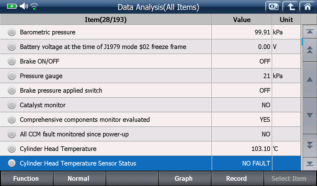The image size is (317, 186).
Task: Click the single down arrow
Action: pos(310,116)
